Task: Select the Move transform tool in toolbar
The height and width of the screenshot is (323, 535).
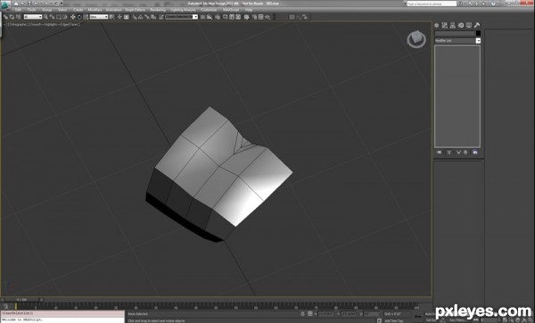Action: [x=73, y=17]
